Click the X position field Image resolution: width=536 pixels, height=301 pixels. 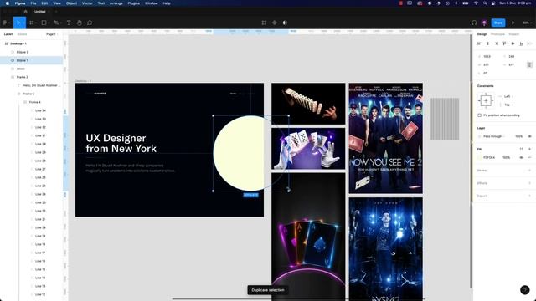click(x=487, y=56)
